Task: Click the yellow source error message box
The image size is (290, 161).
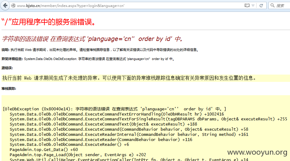Action: (x=146, y=78)
